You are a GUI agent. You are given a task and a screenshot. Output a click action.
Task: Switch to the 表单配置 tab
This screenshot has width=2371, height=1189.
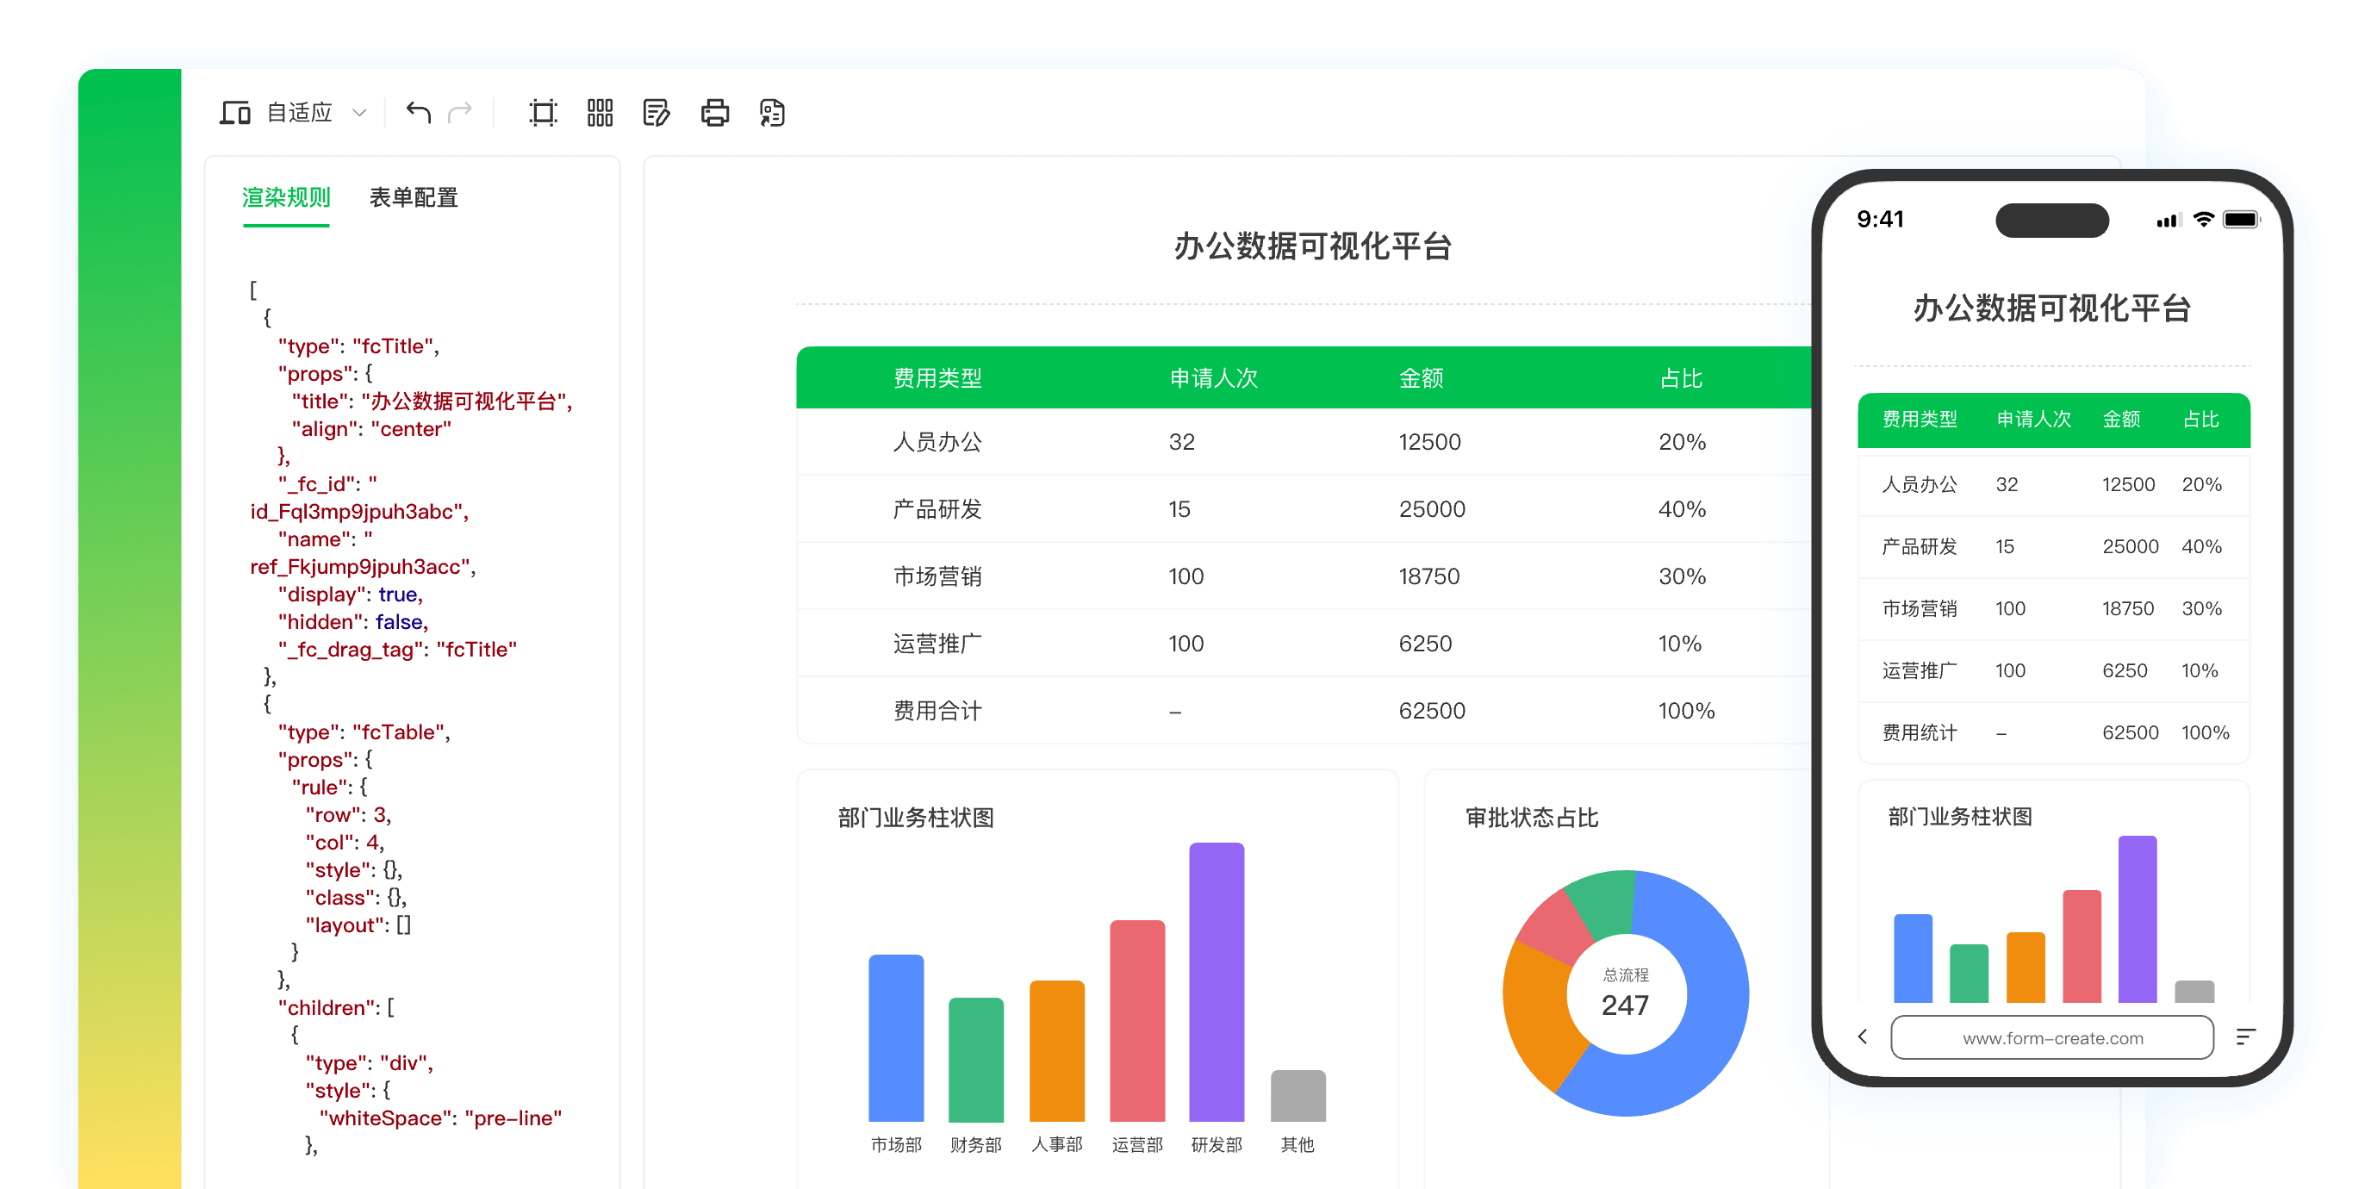(414, 197)
